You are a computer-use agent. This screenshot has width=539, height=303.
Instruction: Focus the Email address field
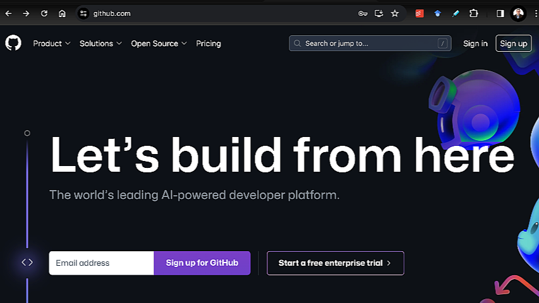coord(101,263)
